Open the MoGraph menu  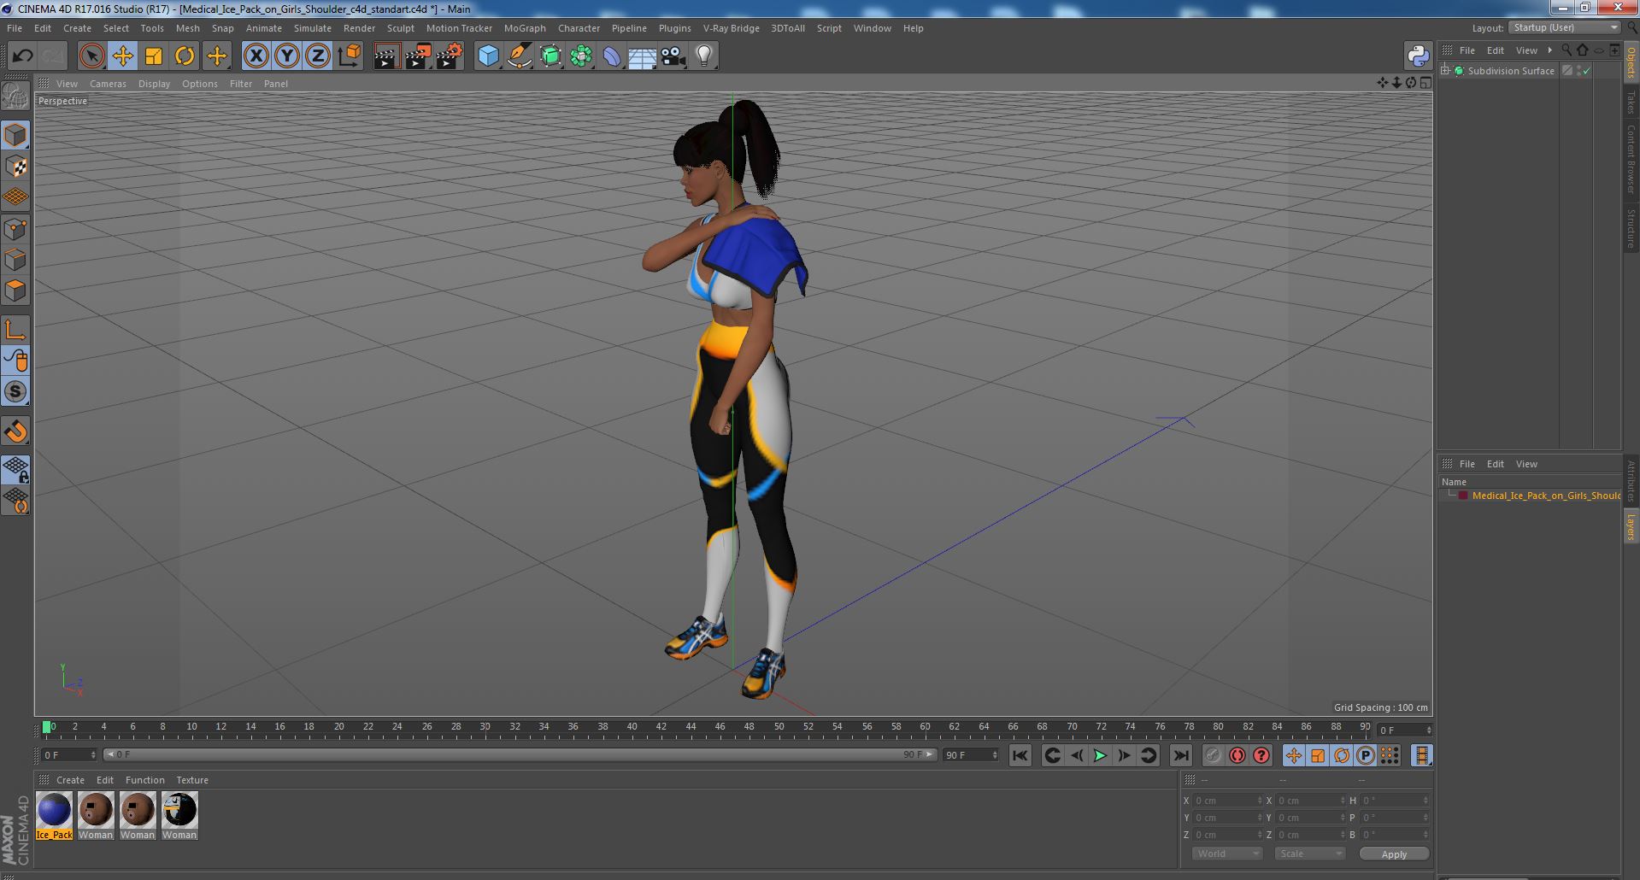coord(525,28)
